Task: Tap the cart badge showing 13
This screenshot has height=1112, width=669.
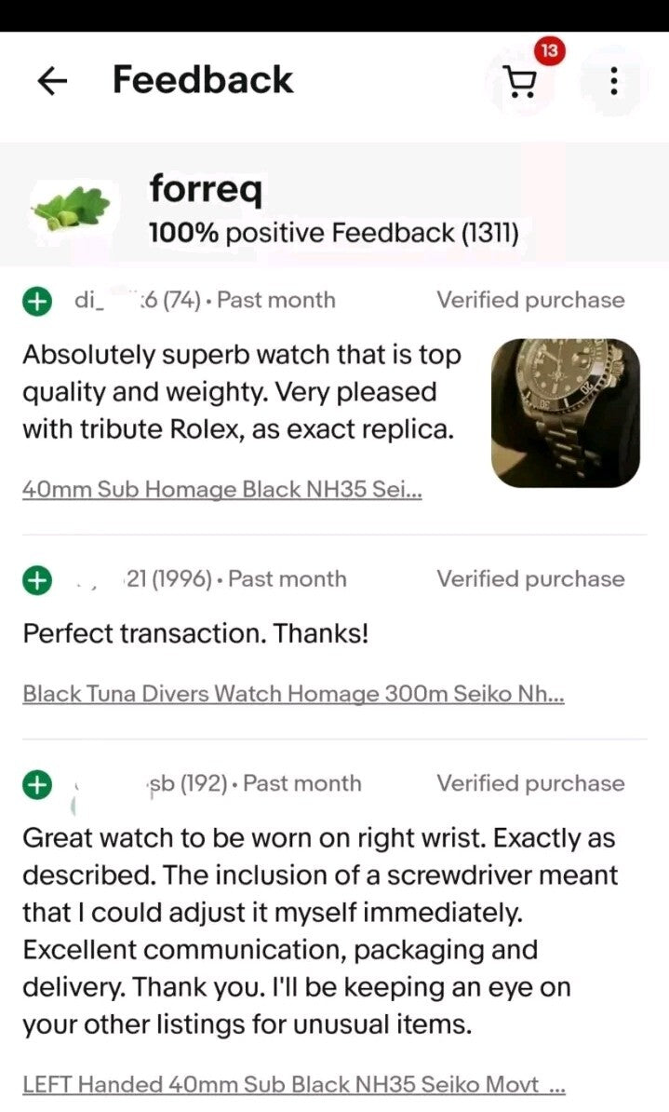Action: click(549, 51)
